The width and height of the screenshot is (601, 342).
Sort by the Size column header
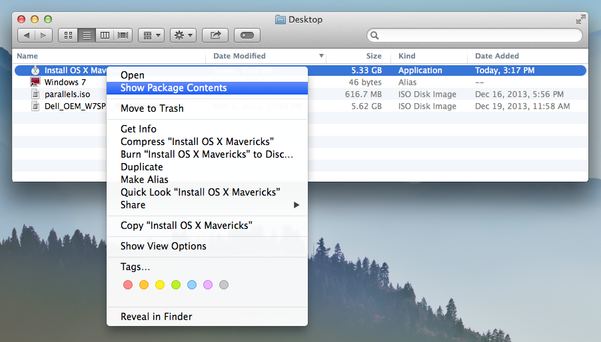click(x=374, y=56)
